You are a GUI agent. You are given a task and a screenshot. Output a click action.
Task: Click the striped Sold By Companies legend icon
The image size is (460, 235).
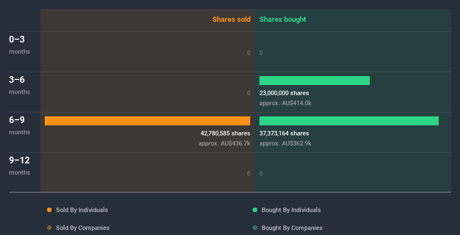(49, 228)
